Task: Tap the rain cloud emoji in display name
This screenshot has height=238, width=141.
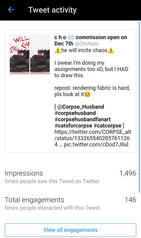Action: tap(71, 37)
